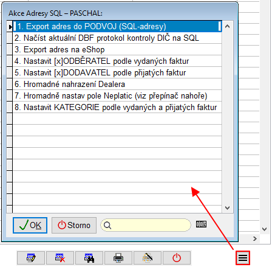272x267 pixels.
Task: Click row selector beside '4. Nastavit ODBĚRATEL'
Action: pyautogui.click(x=10, y=61)
